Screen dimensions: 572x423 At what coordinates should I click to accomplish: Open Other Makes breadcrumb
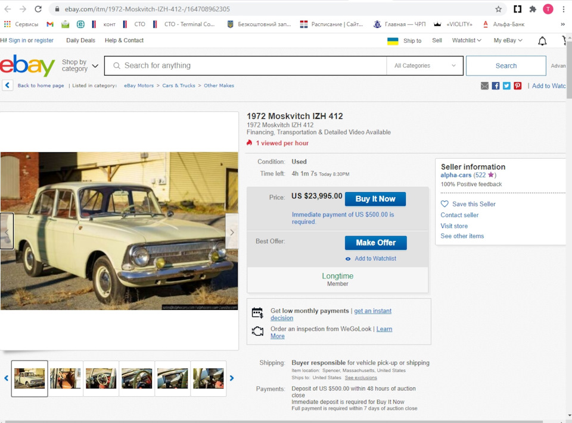point(219,86)
